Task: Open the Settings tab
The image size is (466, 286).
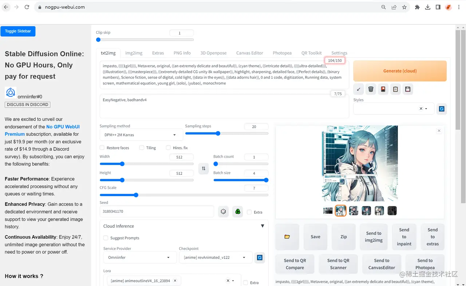Action: [339, 53]
